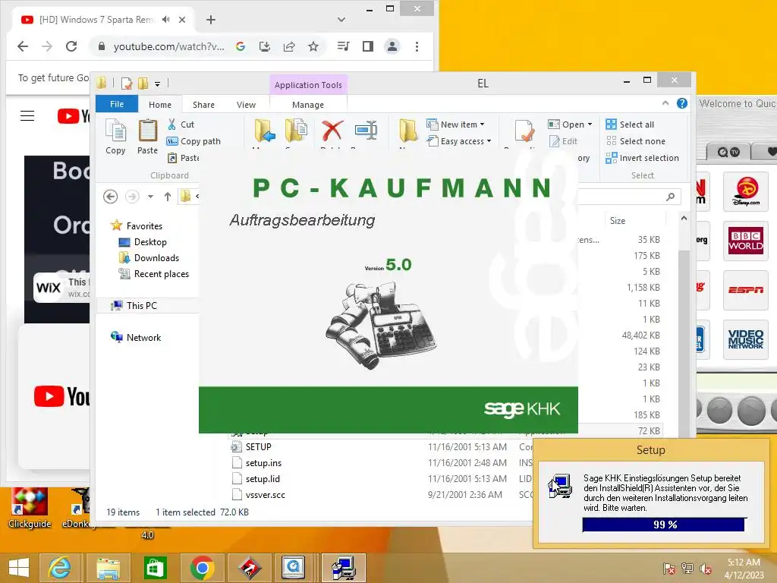Click the Rename icon in ribbon
This screenshot has height=583, width=777.
click(x=366, y=131)
